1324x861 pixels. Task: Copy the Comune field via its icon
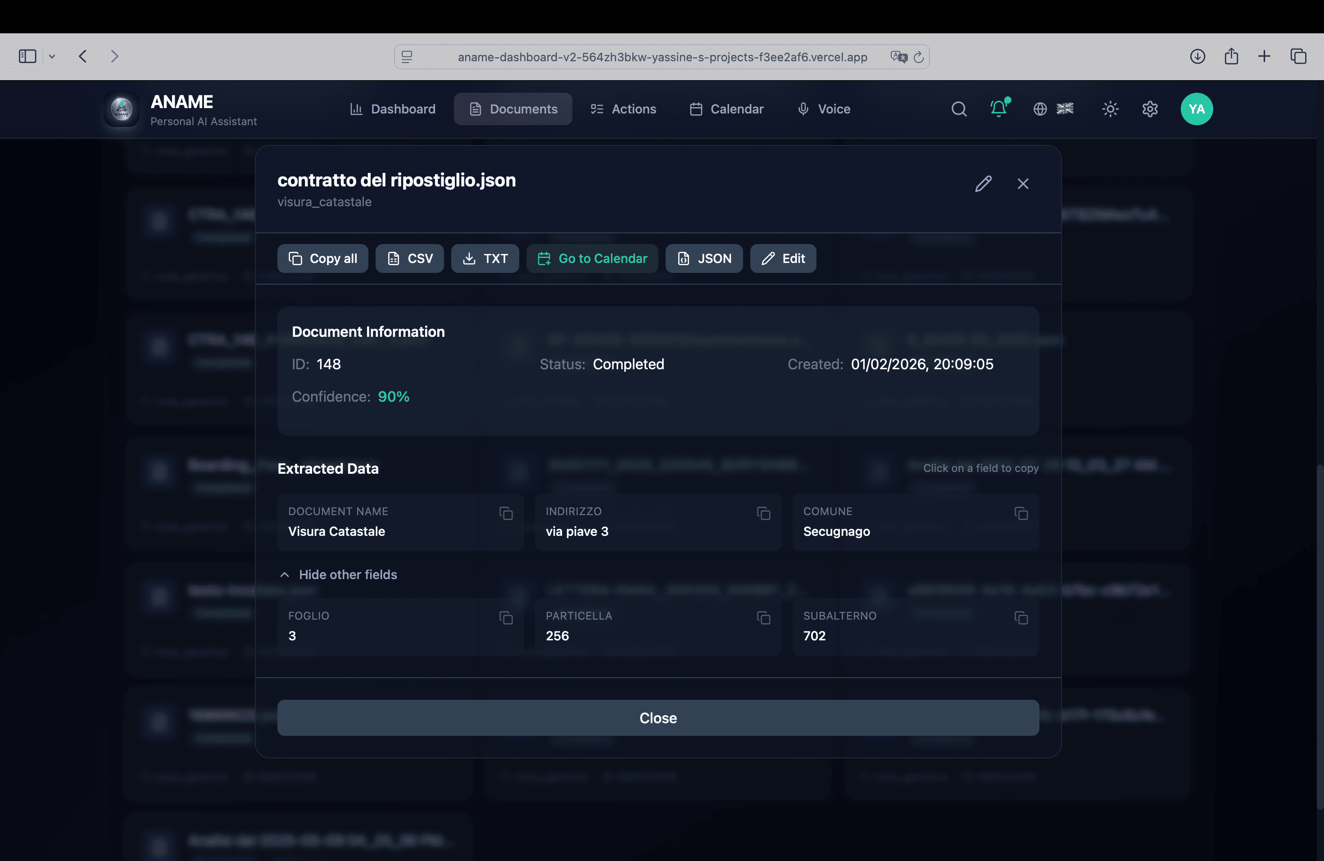coord(1021,513)
